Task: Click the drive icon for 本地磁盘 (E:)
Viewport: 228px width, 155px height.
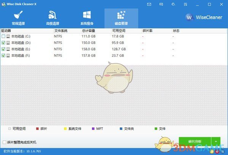Action: pyautogui.click(x=8, y=49)
